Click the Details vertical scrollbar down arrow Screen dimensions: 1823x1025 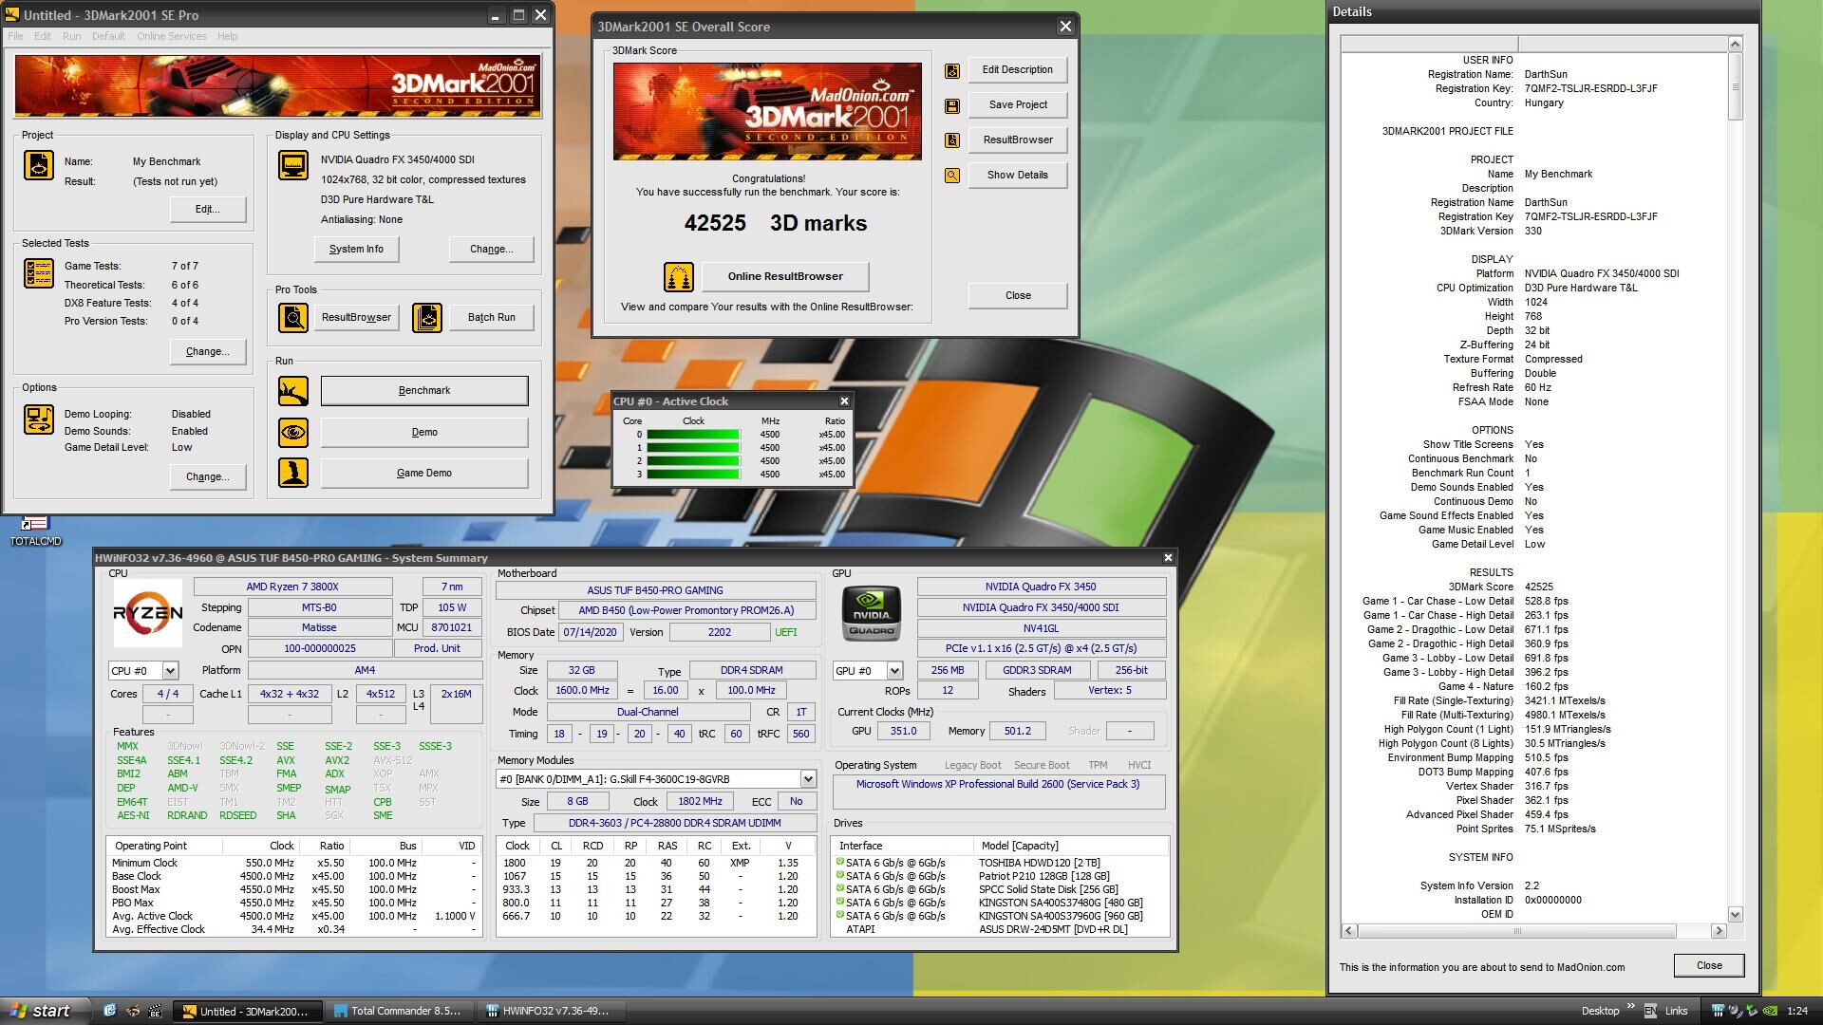pos(1735,915)
